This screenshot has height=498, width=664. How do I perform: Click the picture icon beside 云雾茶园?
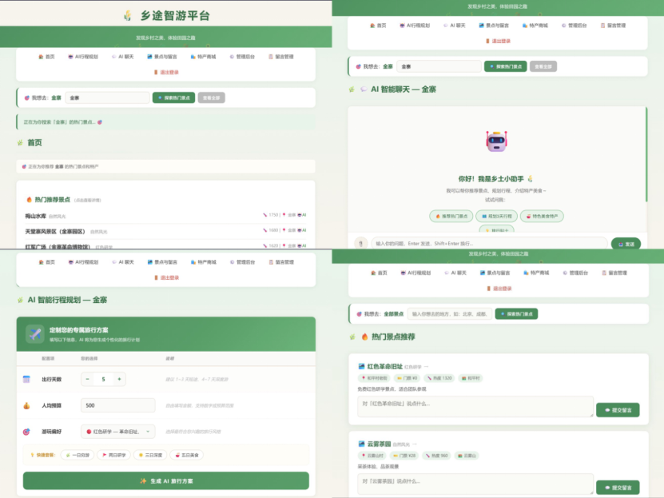(x=361, y=444)
